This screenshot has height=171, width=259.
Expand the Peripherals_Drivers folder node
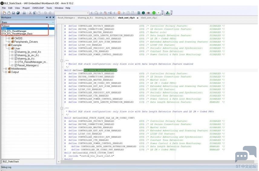tap(9, 42)
